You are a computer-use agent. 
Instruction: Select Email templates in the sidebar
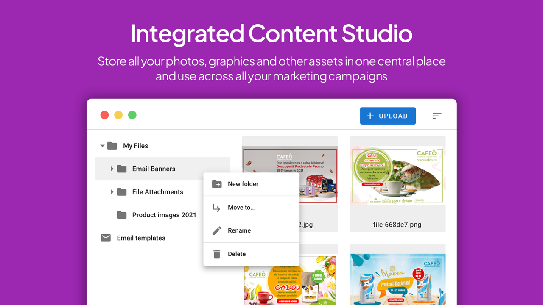140,238
